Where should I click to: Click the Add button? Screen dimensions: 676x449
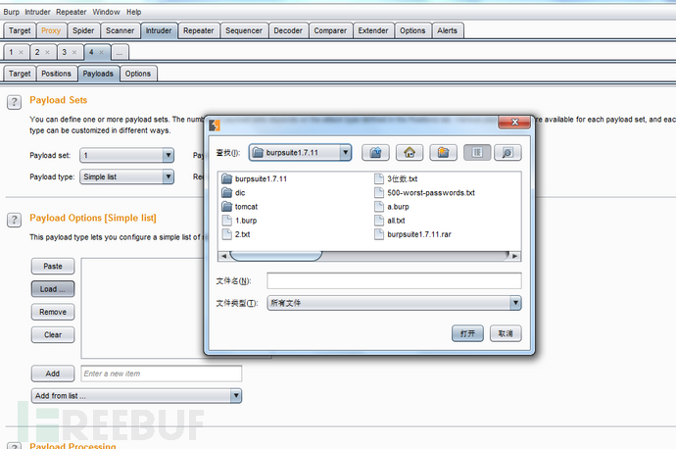pos(53,374)
